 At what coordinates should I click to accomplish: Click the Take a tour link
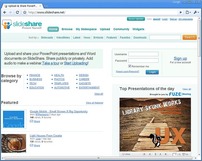pos(51,63)
